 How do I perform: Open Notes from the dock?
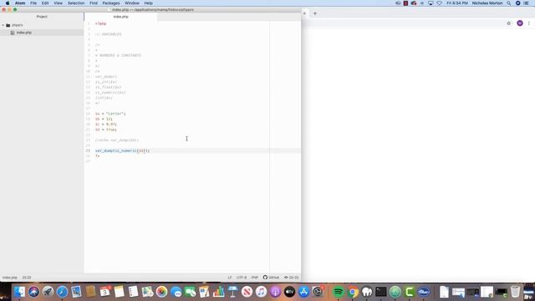[119, 292]
